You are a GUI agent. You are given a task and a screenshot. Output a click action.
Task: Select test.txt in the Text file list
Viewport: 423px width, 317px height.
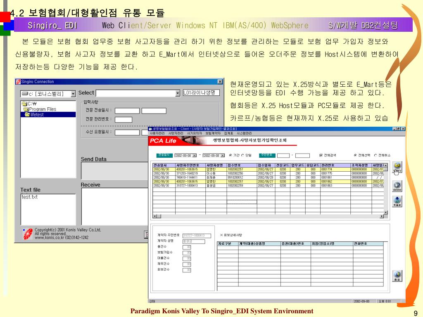[29, 197]
